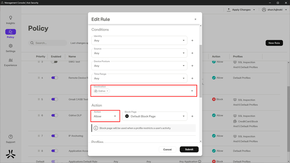
Task: Expand the Device Posture dropdown
Action: coord(139,66)
